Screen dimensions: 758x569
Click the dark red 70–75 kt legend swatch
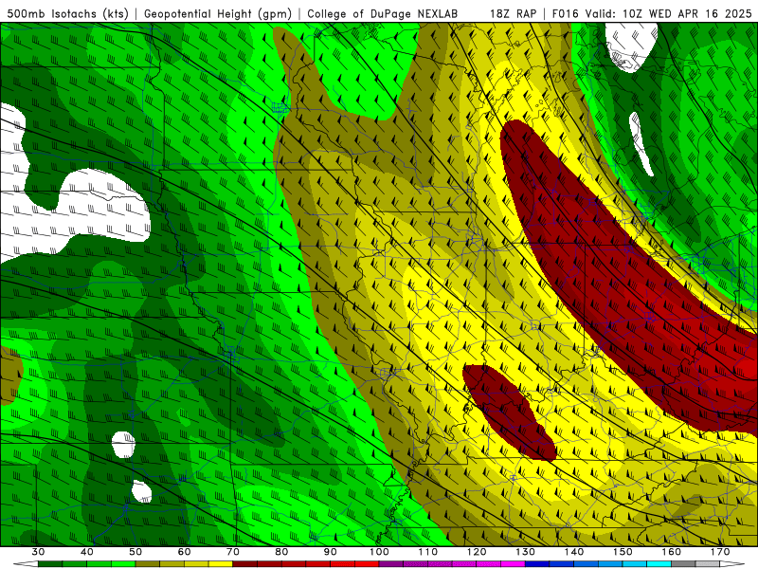click(x=245, y=564)
